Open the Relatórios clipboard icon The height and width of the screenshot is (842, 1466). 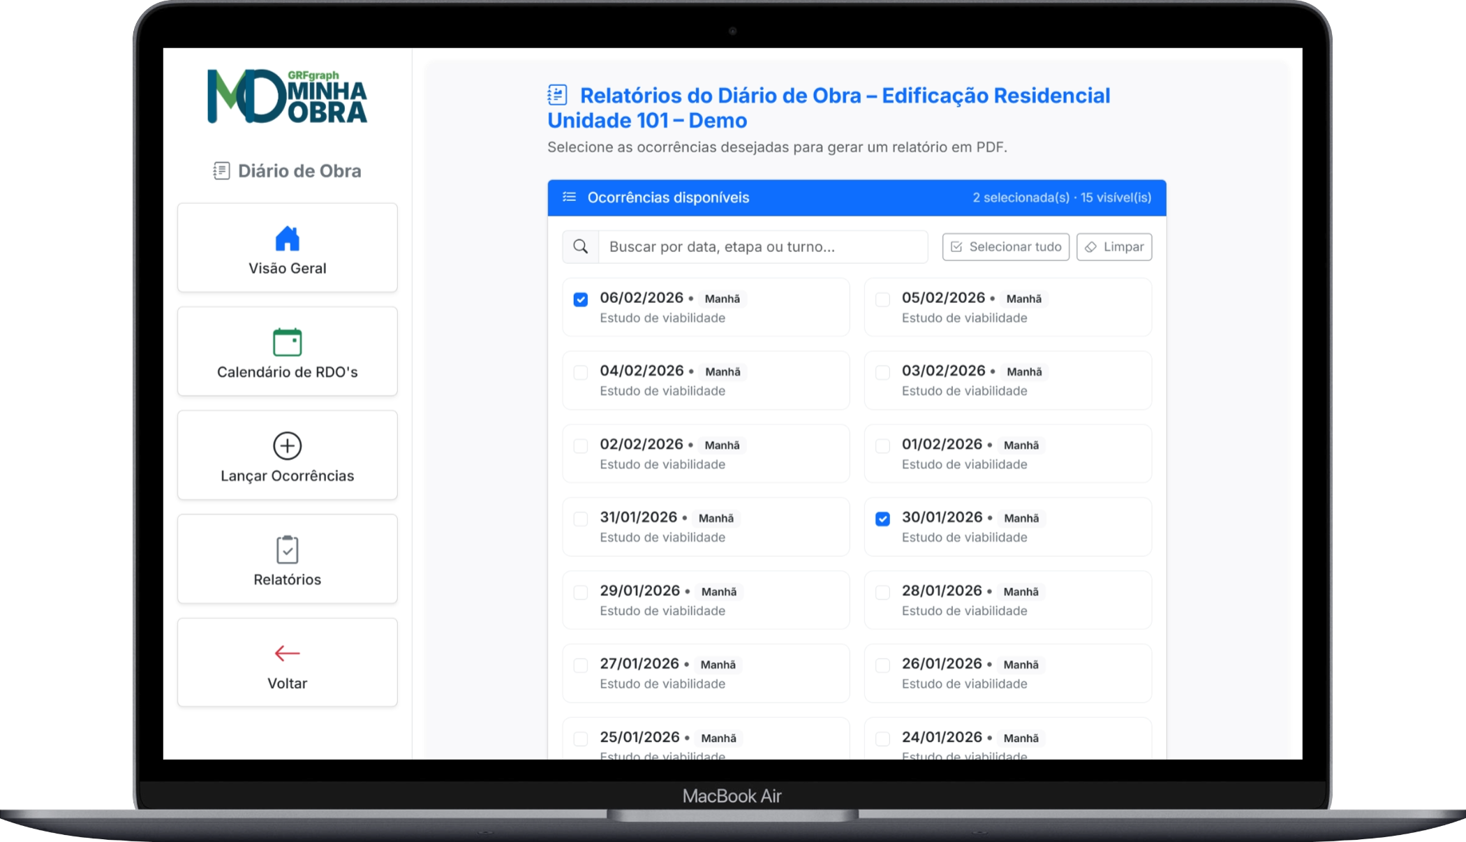click(287, 549)
